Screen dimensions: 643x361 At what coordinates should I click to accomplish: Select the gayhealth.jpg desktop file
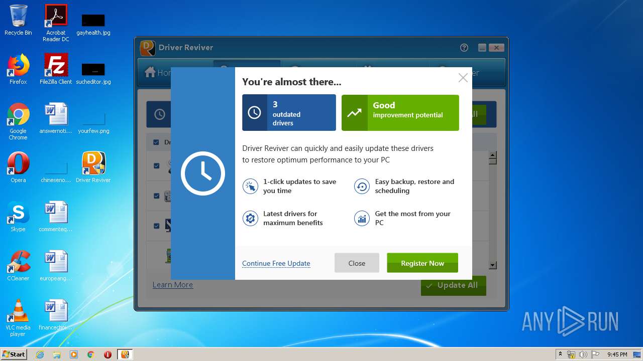(x=93, y=24)
